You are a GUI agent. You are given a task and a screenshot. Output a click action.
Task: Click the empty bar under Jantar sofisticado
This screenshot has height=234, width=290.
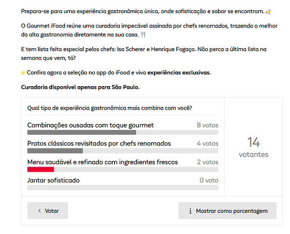point(123,188)
